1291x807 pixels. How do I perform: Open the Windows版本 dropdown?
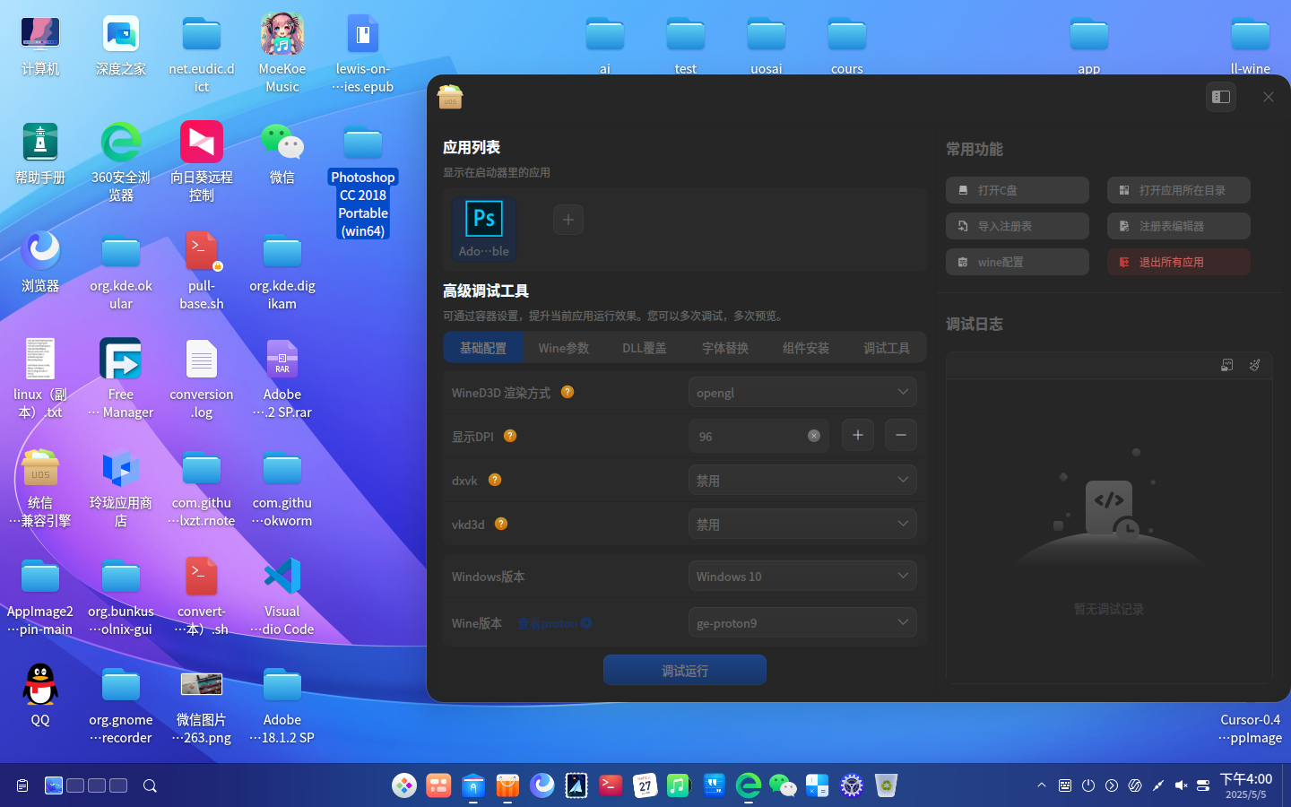point(802,576)
